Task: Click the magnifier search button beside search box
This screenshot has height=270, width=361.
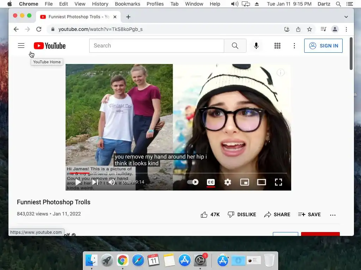Action: pyautogui.click(x=235, y=46)
